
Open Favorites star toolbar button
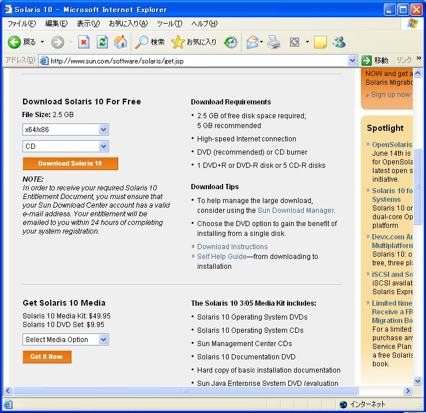[194, 42]
